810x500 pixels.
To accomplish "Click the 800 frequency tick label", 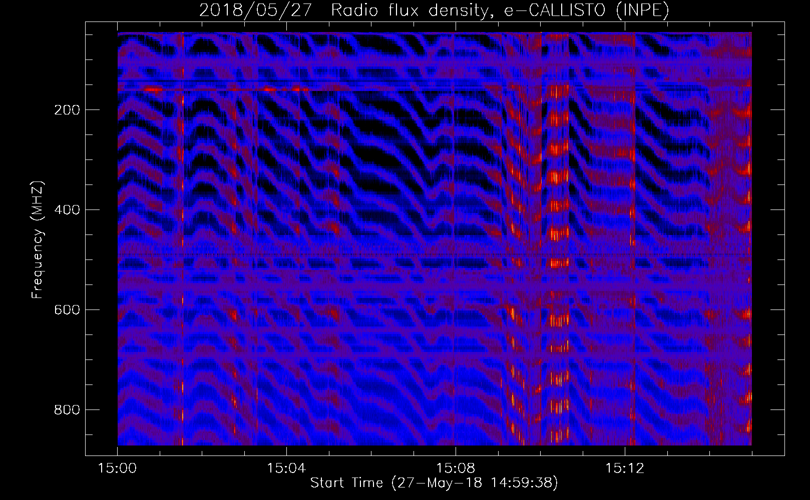I will pyautogui.click(x=67, y=410).
